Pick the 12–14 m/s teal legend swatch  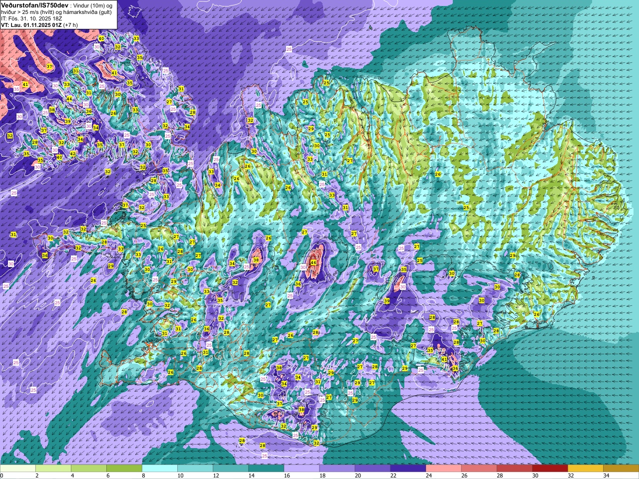click(231, 469)
